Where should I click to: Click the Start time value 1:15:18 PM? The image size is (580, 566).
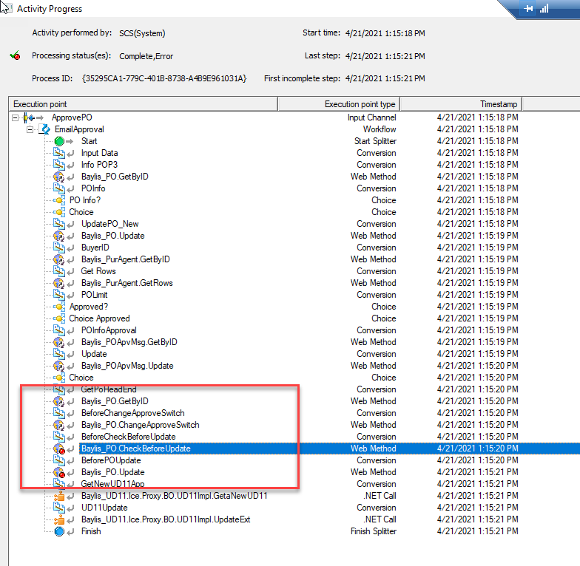tap(385, 33)
